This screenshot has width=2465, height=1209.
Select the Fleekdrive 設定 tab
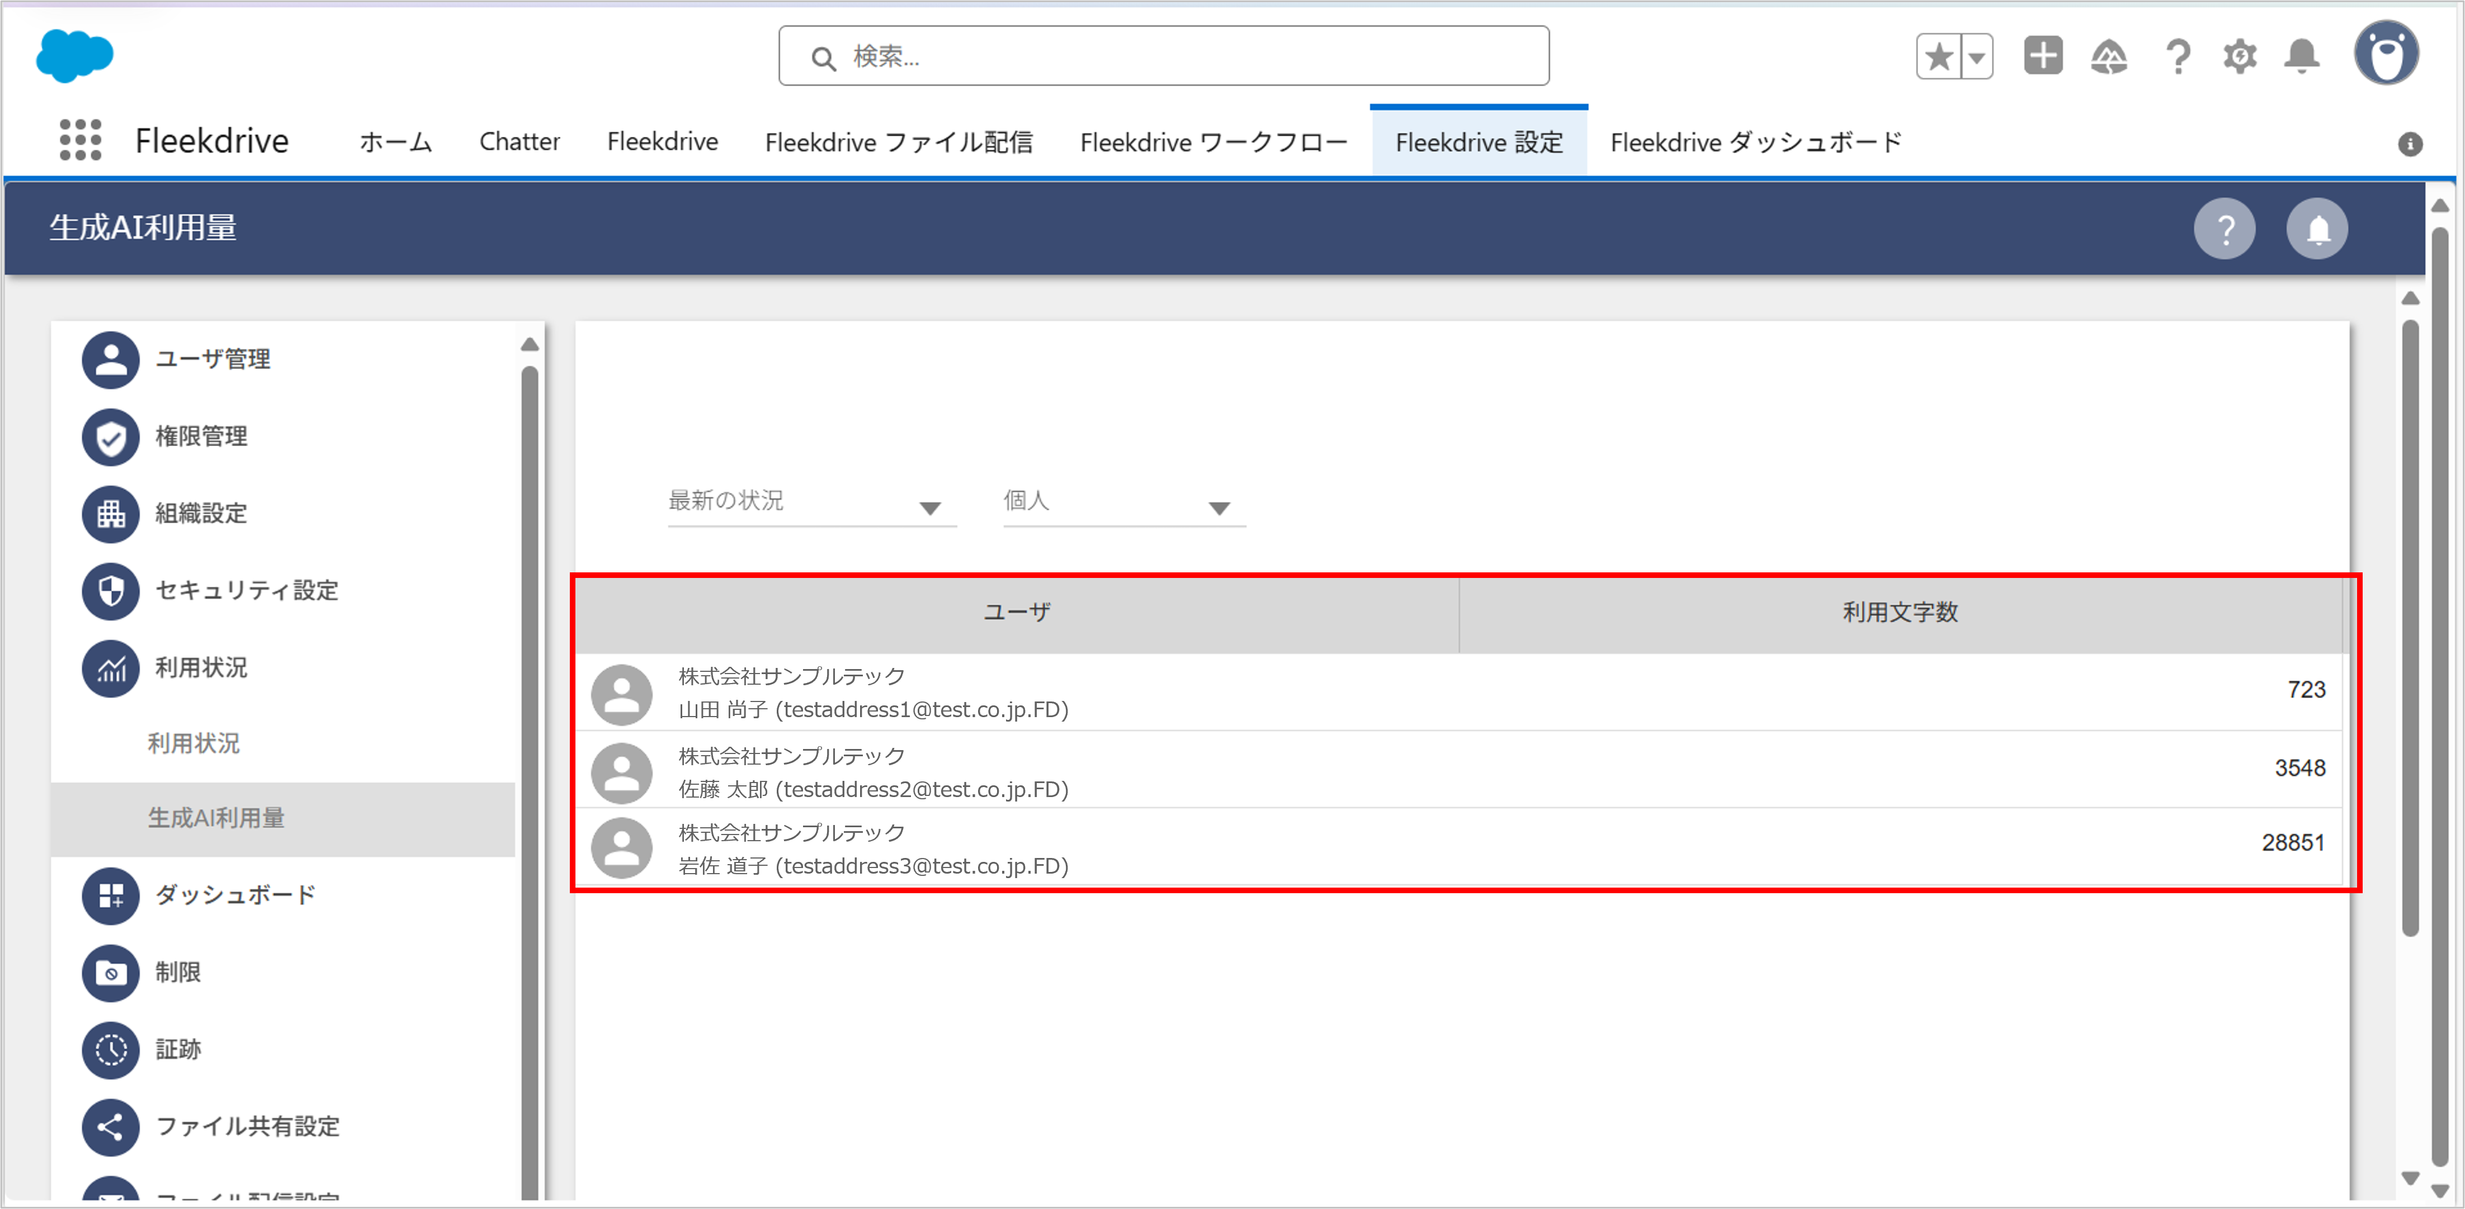[1479, 141]
